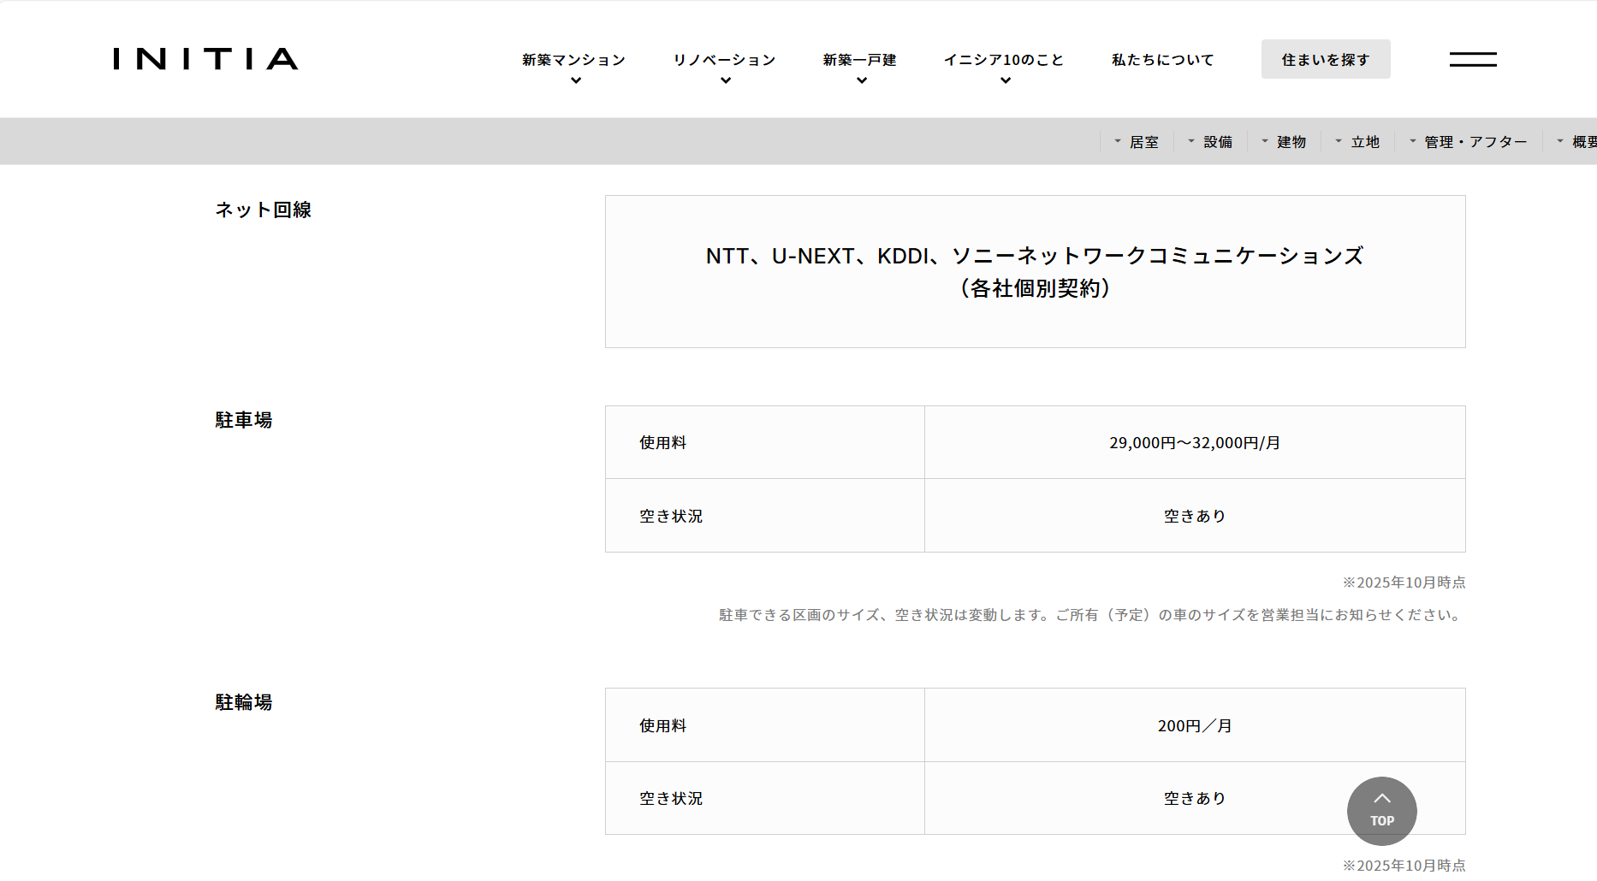The image size is (1597, 881).
Task: Jump to the 管理・アフター section
Action: pos(1475,142)
